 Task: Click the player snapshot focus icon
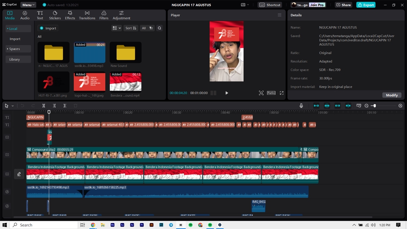[261, 93]
